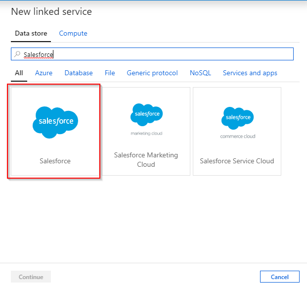Click the Salesforce marketing cloud logo

pos(146,119)
